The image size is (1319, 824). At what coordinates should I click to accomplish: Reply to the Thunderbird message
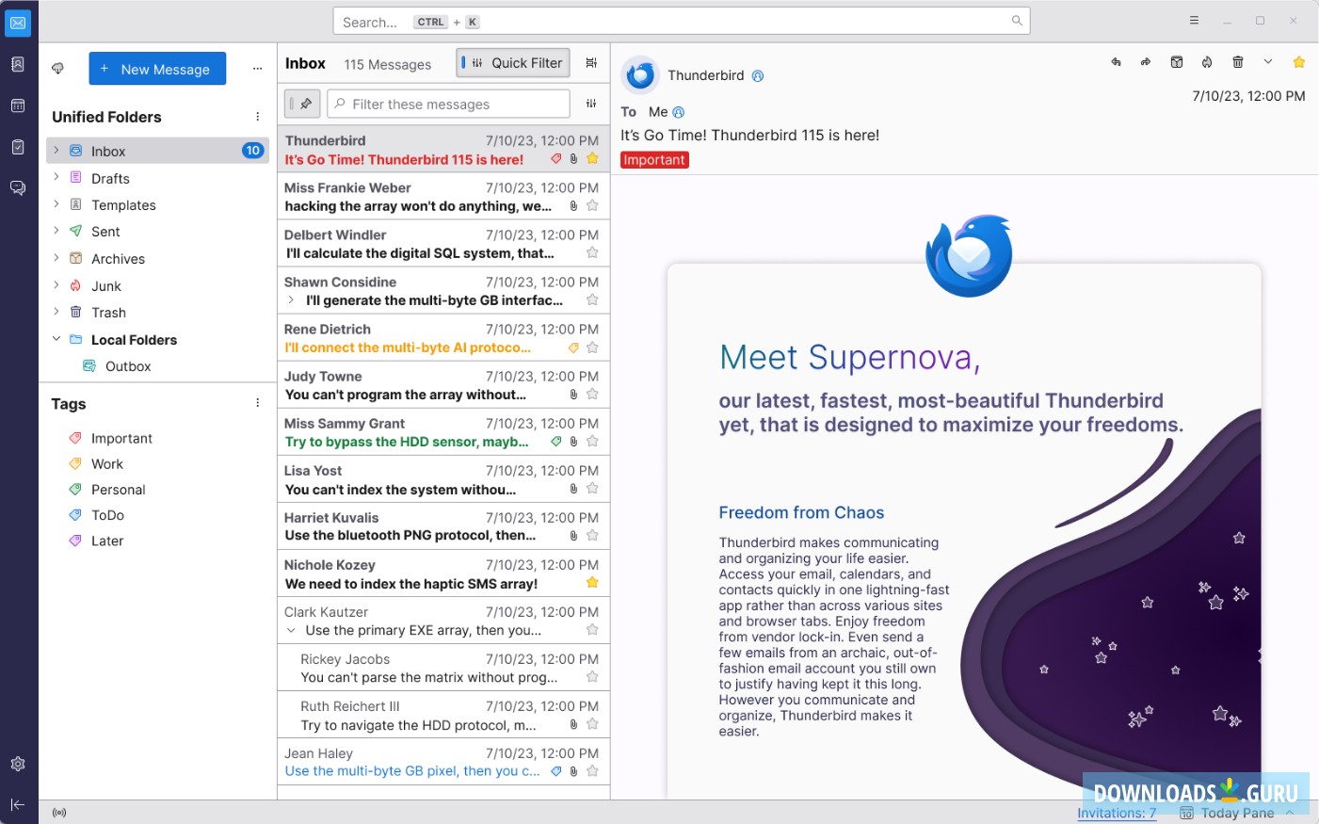[1116, 61]
